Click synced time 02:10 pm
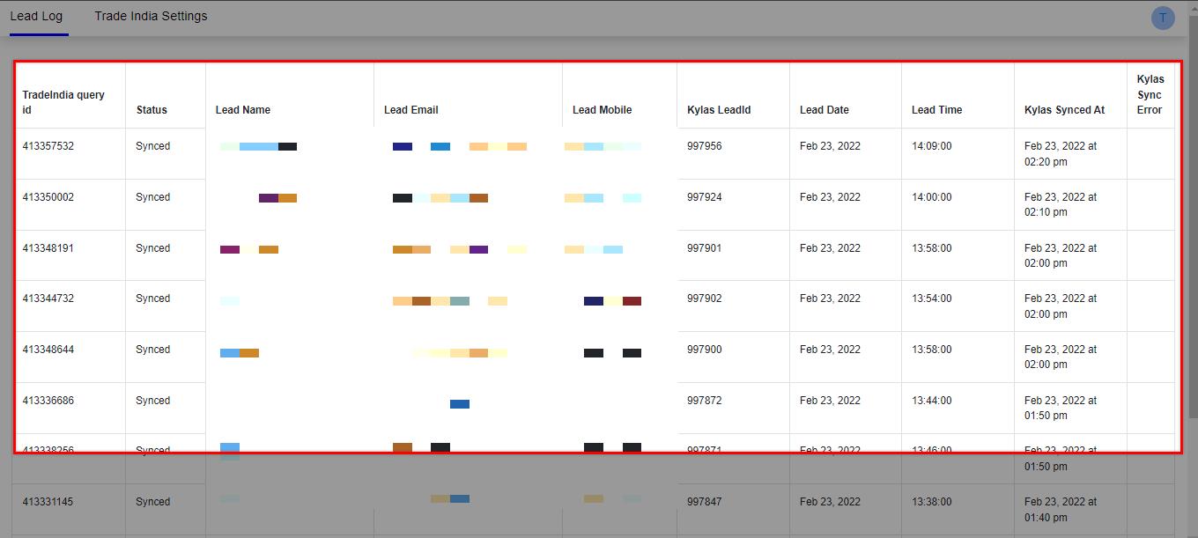 pos(1061,205)
